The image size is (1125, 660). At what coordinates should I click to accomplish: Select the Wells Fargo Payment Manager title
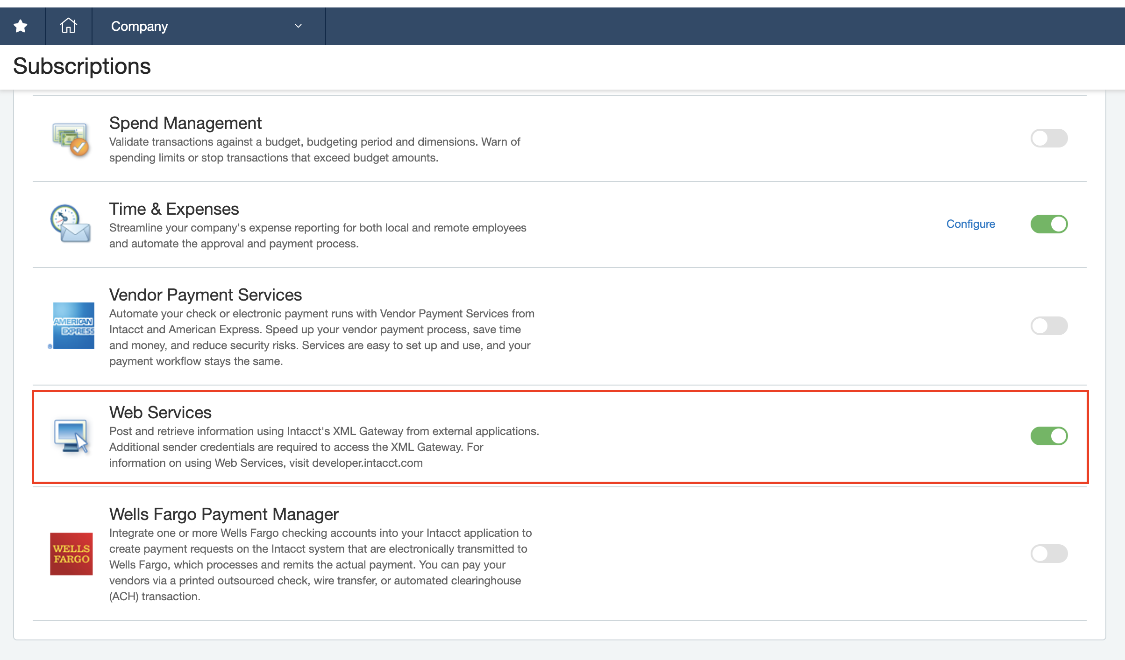[224, 514]
